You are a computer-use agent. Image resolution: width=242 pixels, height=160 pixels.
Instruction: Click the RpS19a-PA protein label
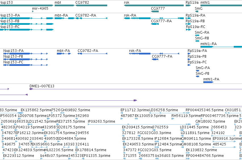click(197, 51)
